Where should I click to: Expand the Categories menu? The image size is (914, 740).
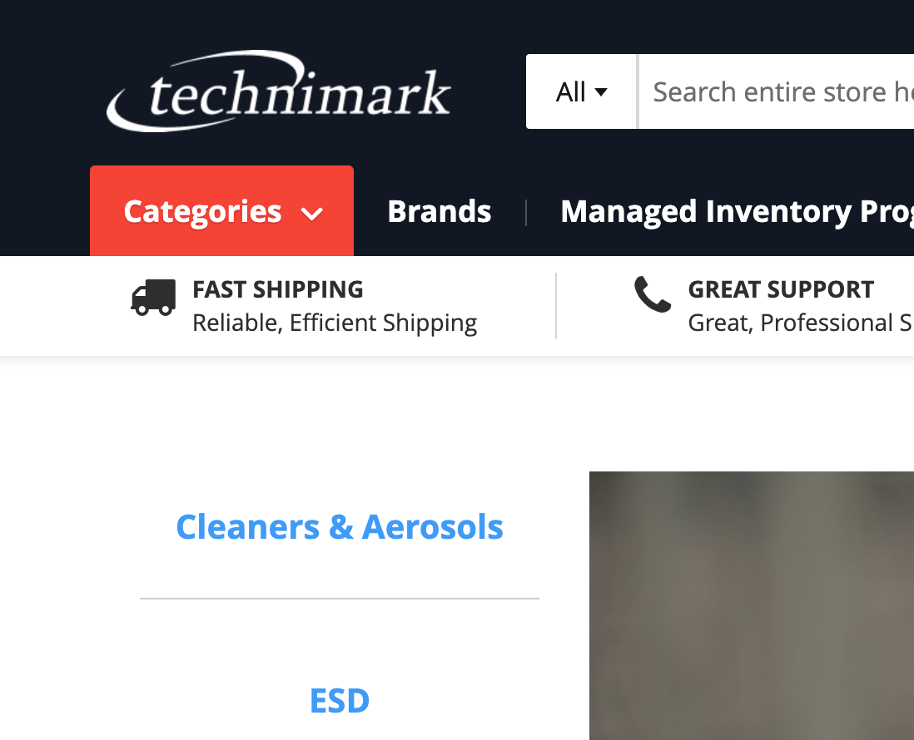(x=222, y=210)
